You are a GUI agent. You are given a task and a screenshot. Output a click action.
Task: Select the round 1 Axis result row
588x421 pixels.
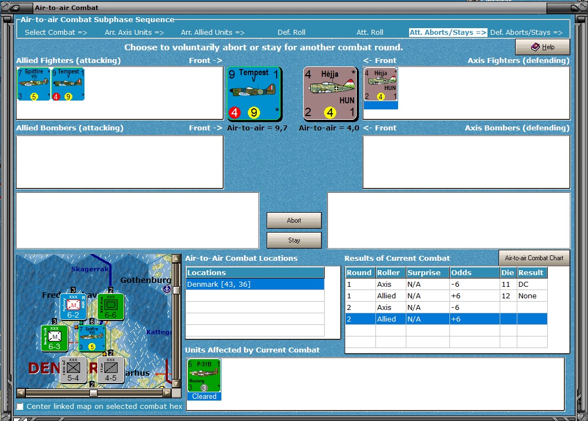(x=446, y=284)
